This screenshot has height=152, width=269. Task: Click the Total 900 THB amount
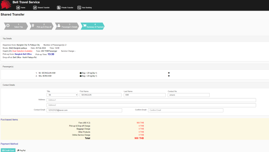coord(139,138)
